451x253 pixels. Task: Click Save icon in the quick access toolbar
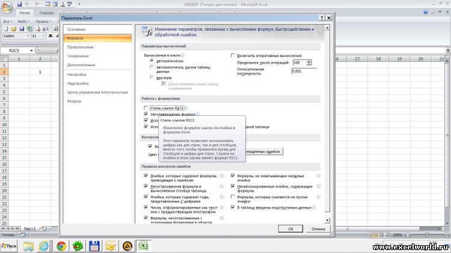click(x=19, y=4)
